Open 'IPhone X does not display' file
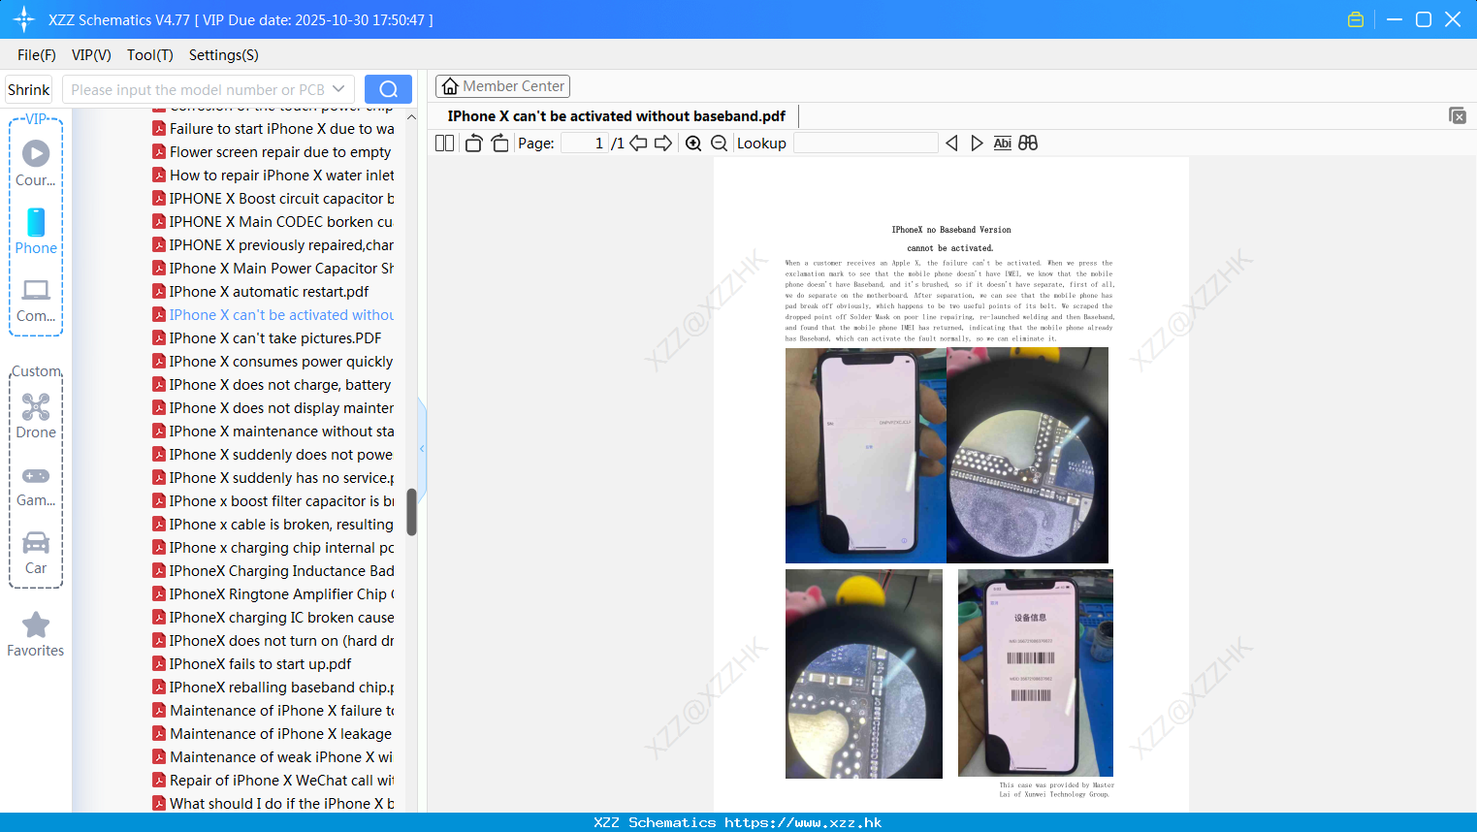Screen dimensions: 1477x832 coord(273,407)
